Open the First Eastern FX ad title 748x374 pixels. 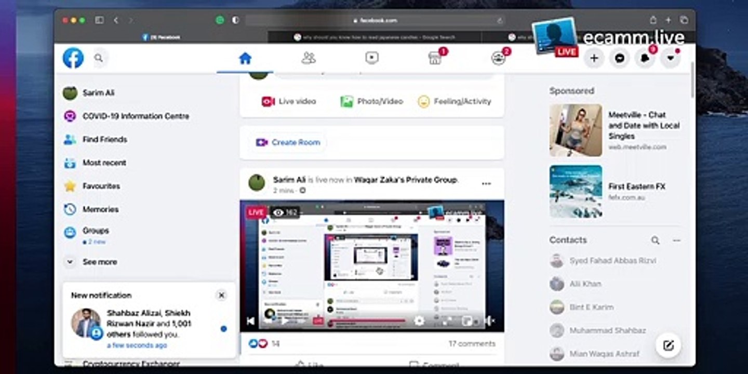pyautogui.click(x=637, y=187)
